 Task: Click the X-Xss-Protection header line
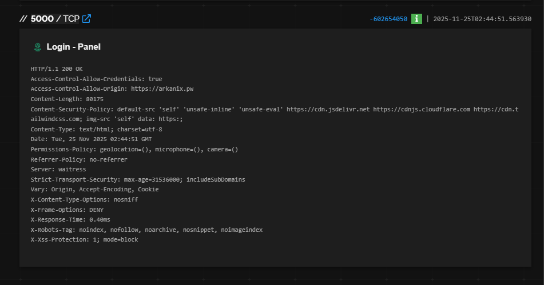[x=84, y=240]
